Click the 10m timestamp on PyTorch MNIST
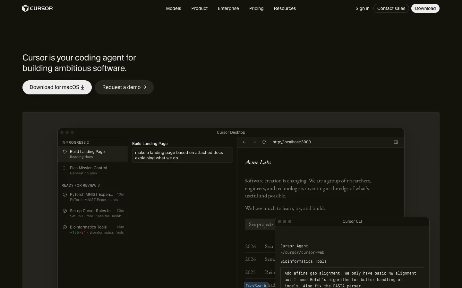The width and height of the screenshot is (462, 288). (x=121, y=195)
